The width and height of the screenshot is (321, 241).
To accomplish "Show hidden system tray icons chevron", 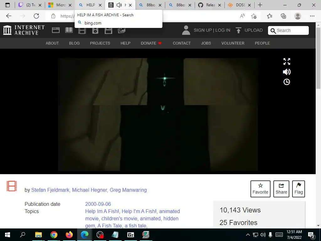I will (x=248, y=235).
